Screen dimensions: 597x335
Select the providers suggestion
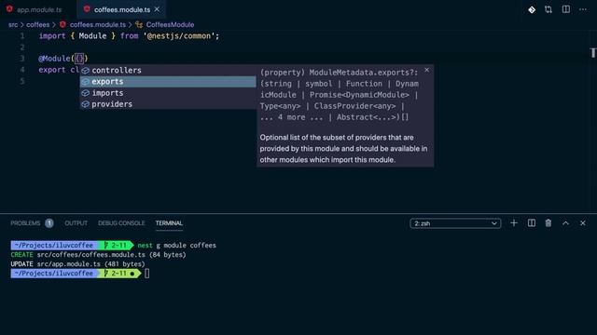coord(168,104)
